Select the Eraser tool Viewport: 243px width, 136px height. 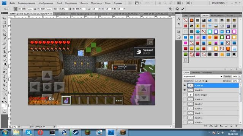pos(4,60)
